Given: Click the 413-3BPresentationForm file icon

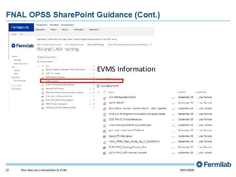Looking at the screenshot, I should 105,98.
